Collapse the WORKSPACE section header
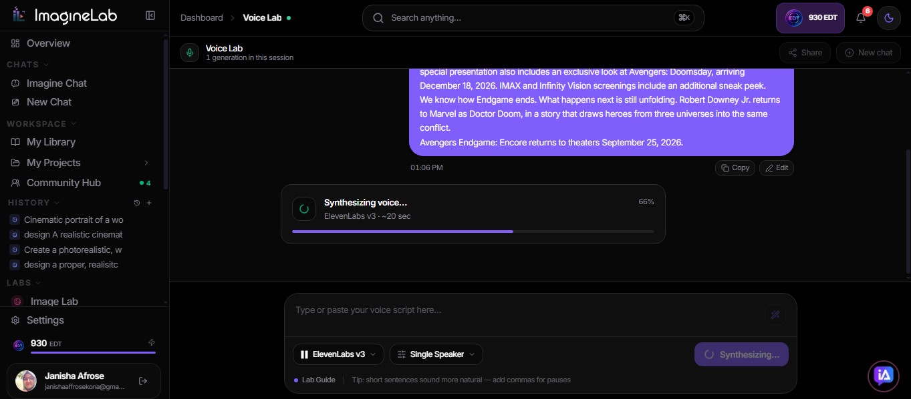The height and width of the screenshot is (399, 911). pyautogui.click(x=41, y=124)
